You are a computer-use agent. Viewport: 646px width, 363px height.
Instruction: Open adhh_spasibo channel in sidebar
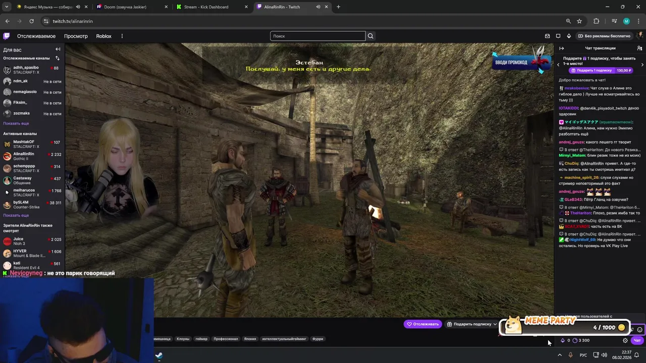pyautogui.click(x=32, y=70)
